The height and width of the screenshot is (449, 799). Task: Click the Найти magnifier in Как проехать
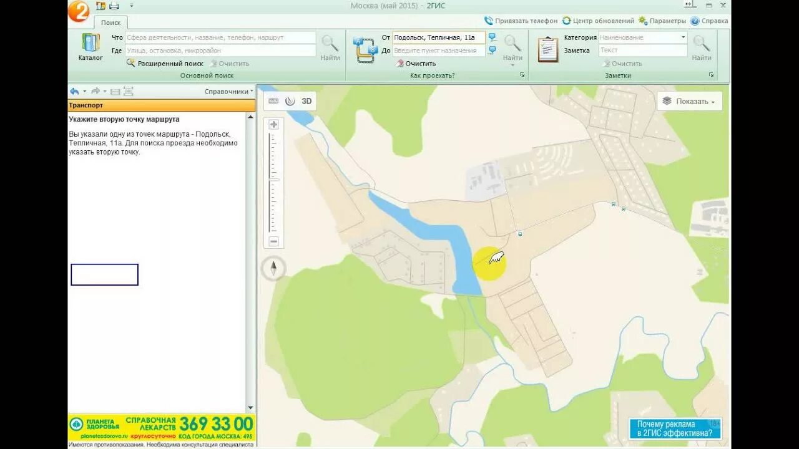tap(513, 47)
